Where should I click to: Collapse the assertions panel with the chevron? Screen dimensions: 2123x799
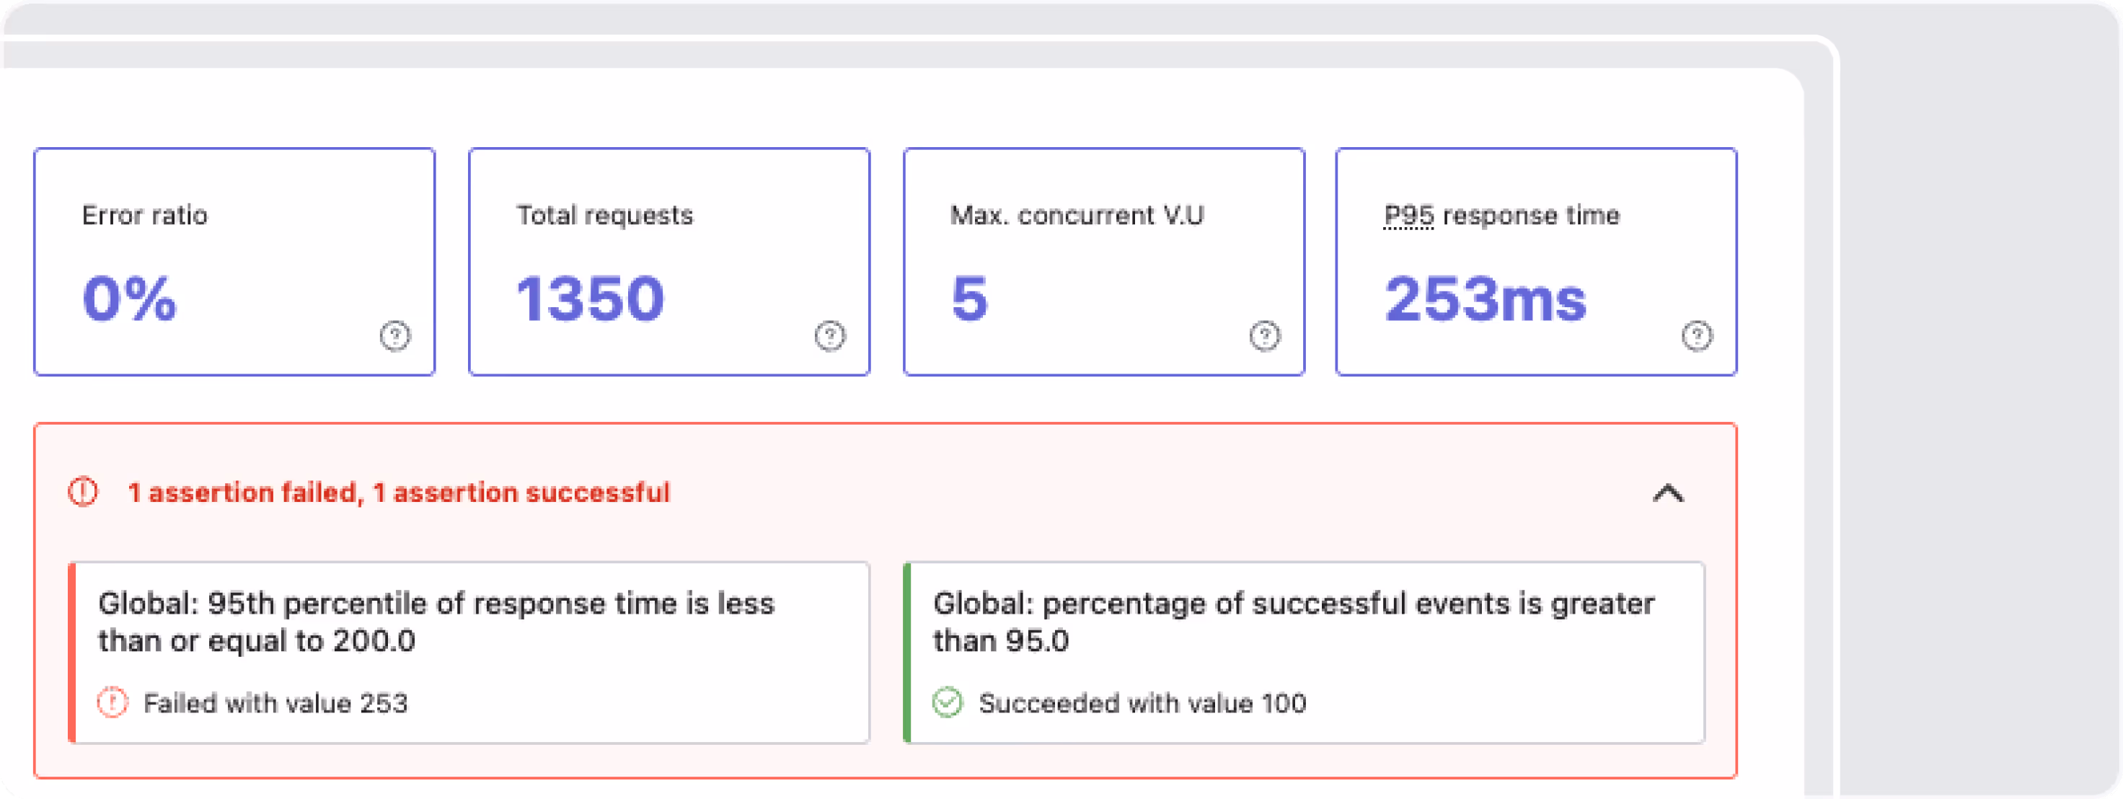pos(1668,493)
